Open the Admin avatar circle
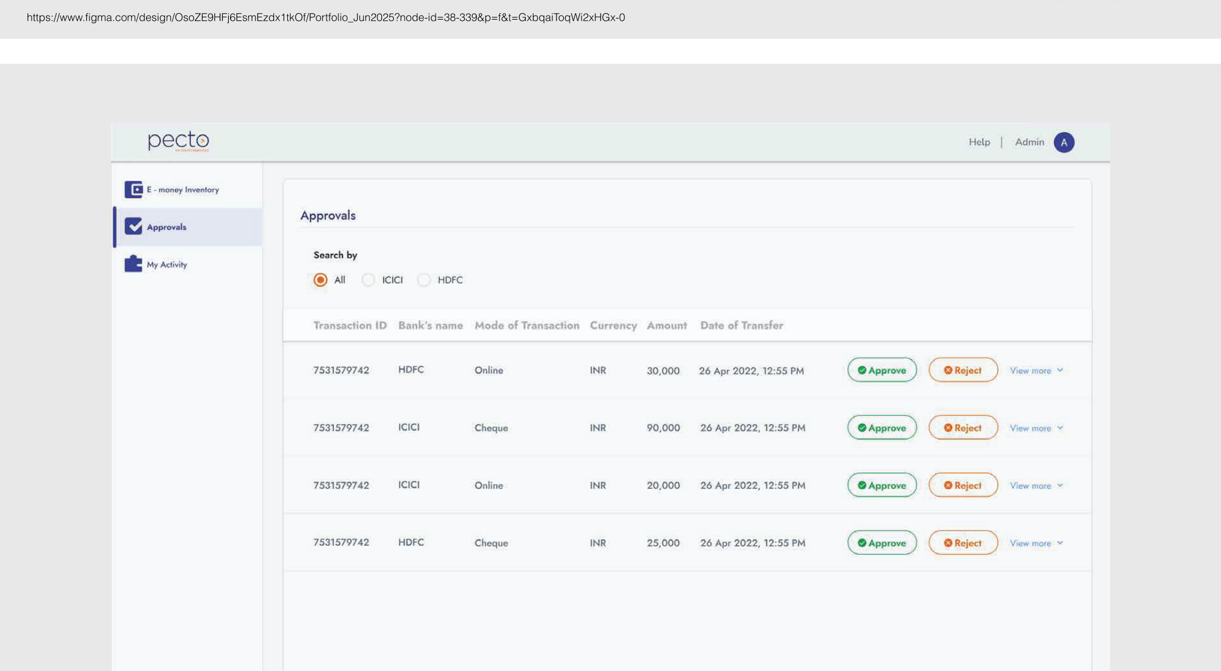1221x671 pixels. click(x=1064, y=142)
